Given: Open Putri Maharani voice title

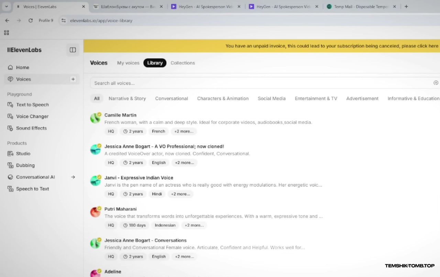Looking at the screenshot, I should pyautogui.click(x=120, y=209).
